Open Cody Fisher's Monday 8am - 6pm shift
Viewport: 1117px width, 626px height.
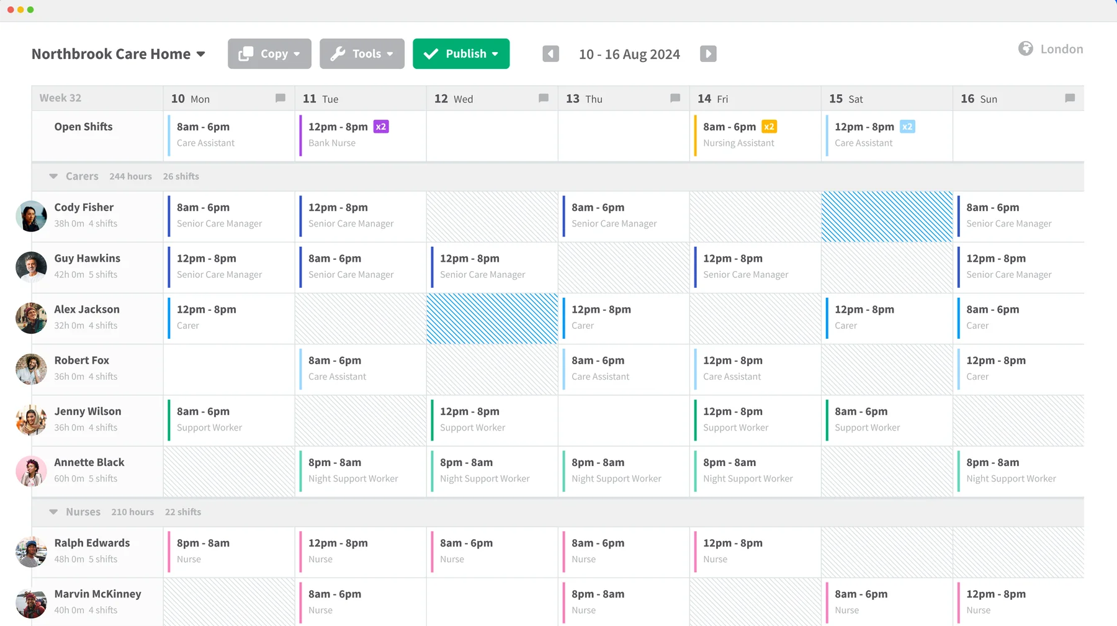[229, 217]
